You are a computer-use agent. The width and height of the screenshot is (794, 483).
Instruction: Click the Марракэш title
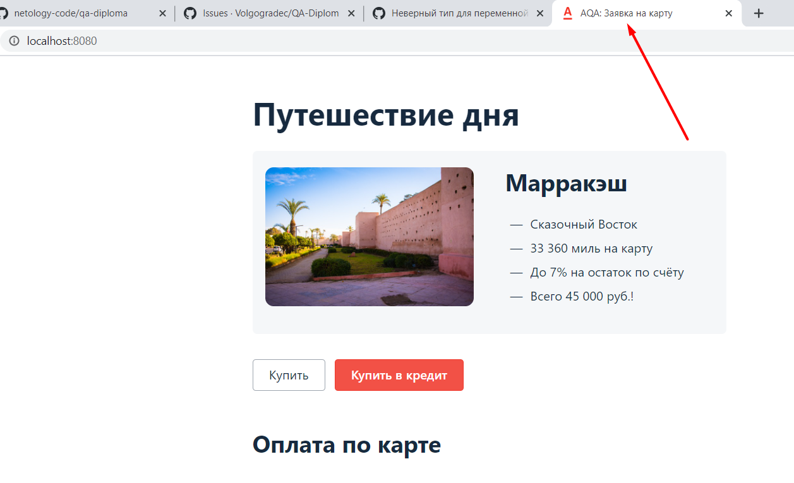click(x=567, y=184)
